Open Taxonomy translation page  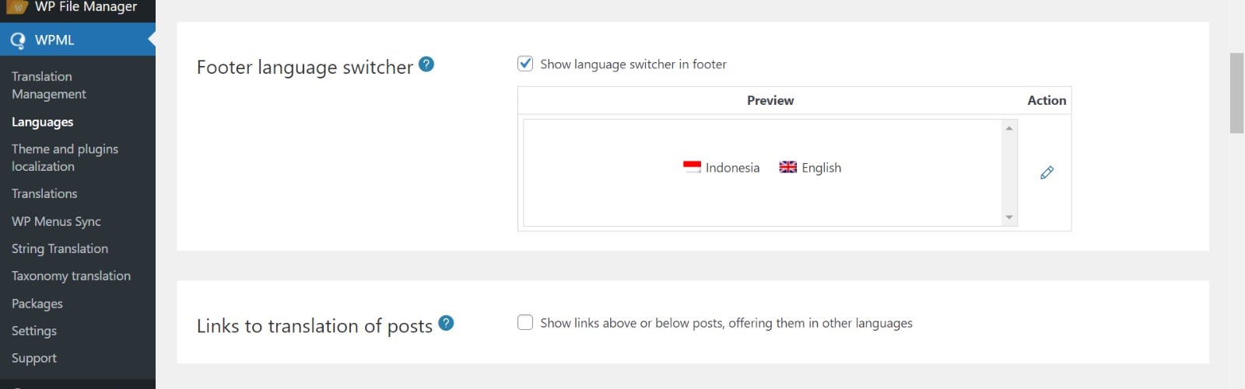point(71,276)
